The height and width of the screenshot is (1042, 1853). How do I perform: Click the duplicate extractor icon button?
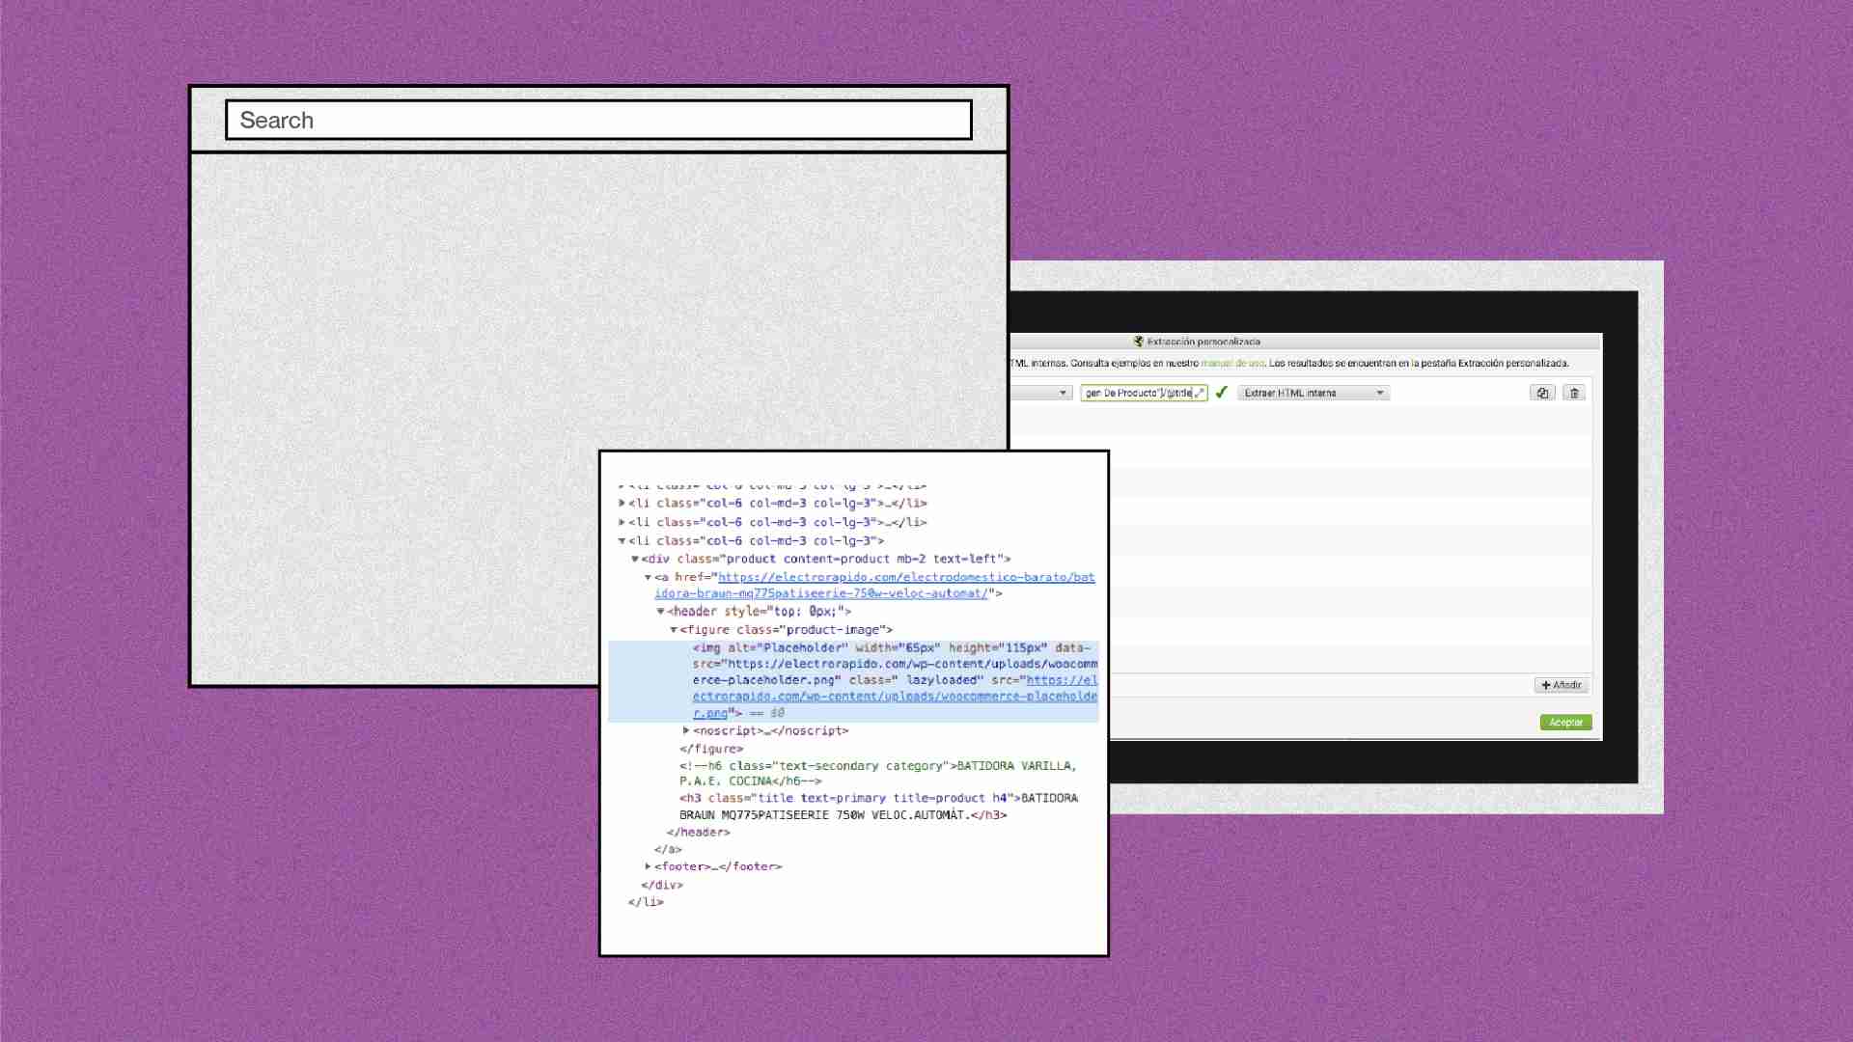[1542, 393]
